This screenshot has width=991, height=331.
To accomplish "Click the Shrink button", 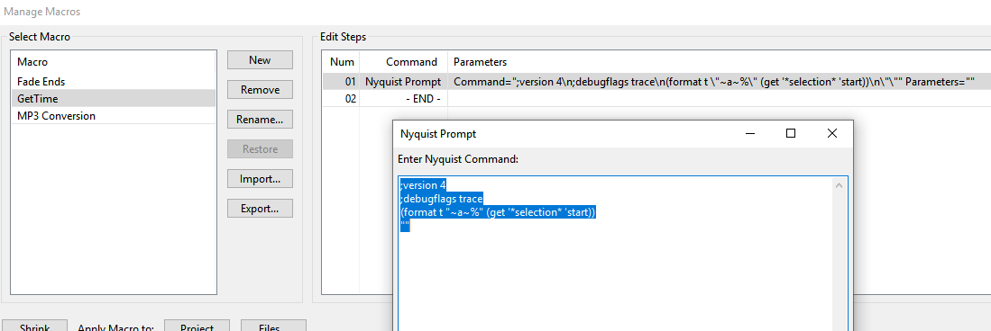I will 35,326.
